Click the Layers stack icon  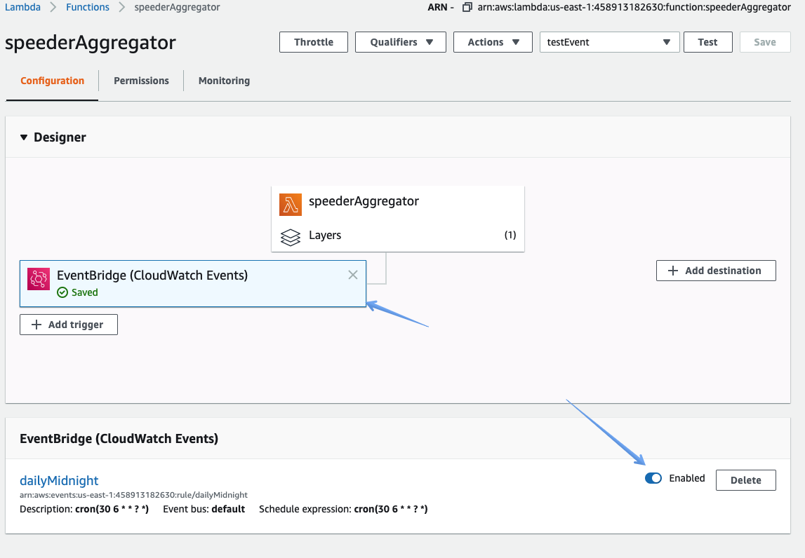[291, 237]
